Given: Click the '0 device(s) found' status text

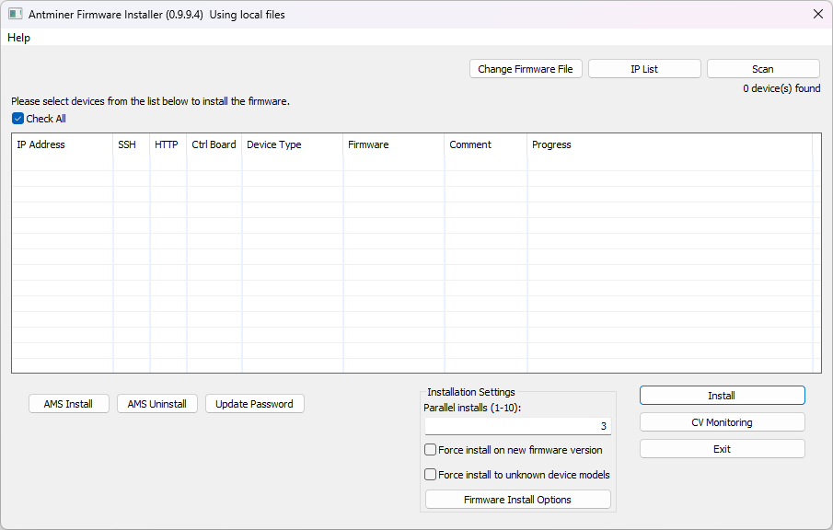Looking at the screenshot, I should [x=781, y=88].
